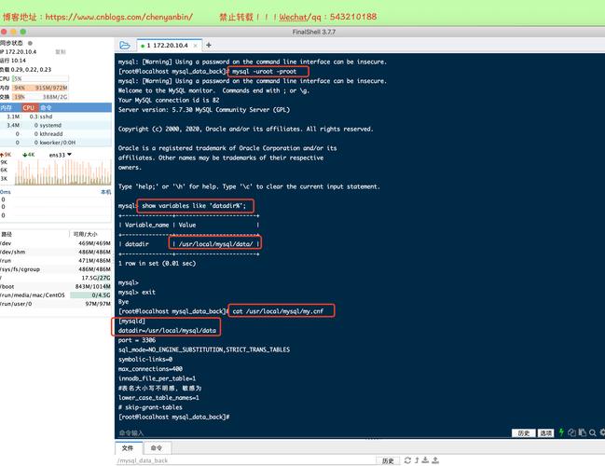Screen dimensions: 605x466
Task: Select the /run/user/0 disk row
Action: [x=56, y=304]
